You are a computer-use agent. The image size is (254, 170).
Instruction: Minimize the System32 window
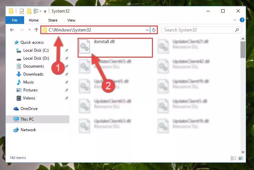(208, 11)
